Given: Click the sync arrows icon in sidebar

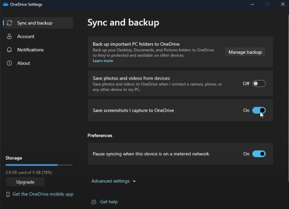Looking at the screenshot, I should 9,23.
